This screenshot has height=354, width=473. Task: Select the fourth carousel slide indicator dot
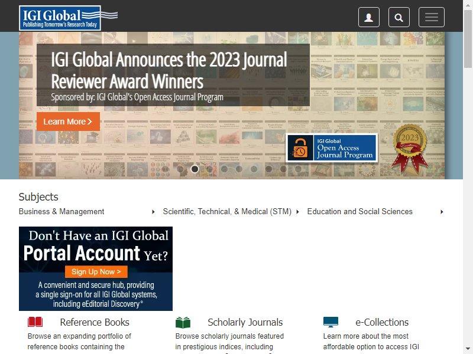pyautogui.click(x=209, y=169)
